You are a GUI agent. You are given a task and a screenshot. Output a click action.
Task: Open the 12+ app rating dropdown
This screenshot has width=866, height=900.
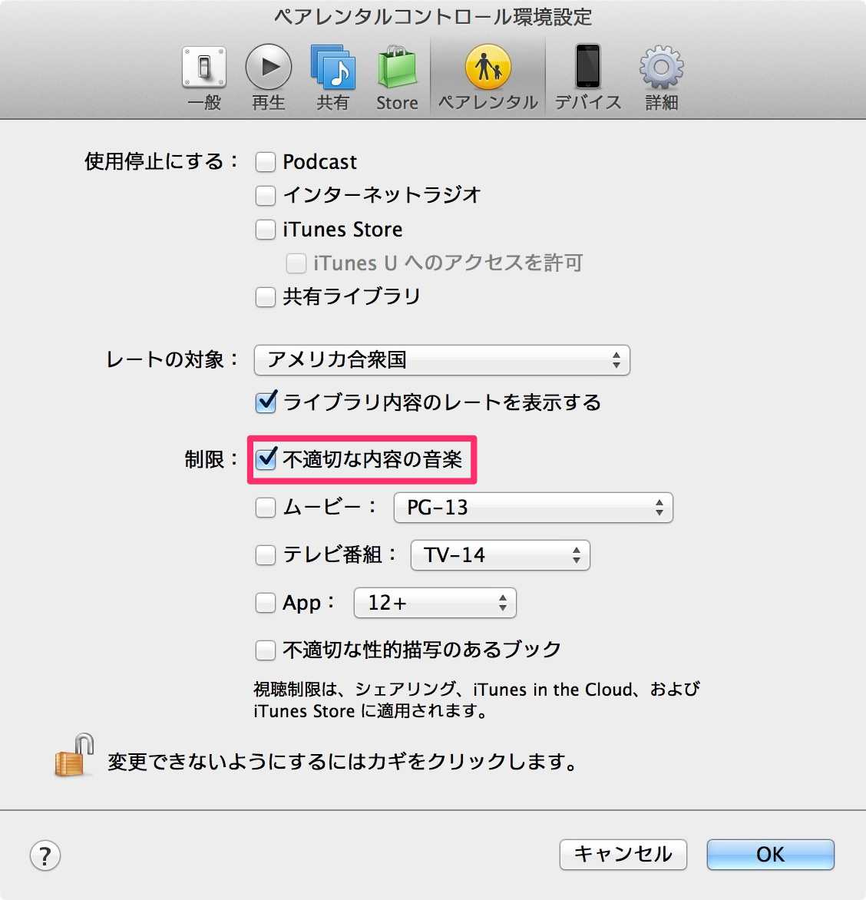pos(435,603)
